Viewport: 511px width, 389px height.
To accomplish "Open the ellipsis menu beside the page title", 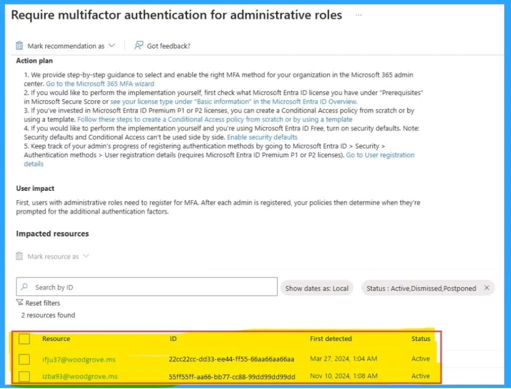I will click(358, 15).
